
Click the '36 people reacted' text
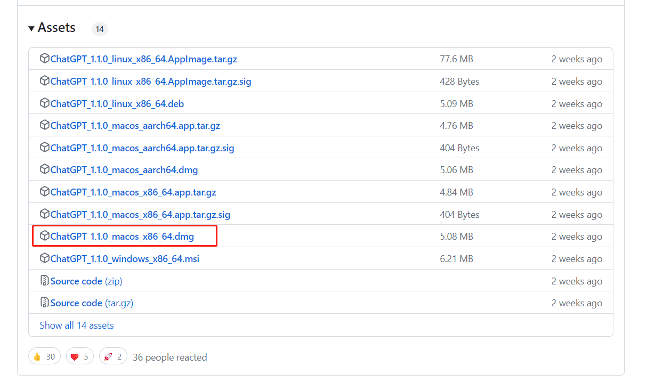tap(169, 357)
